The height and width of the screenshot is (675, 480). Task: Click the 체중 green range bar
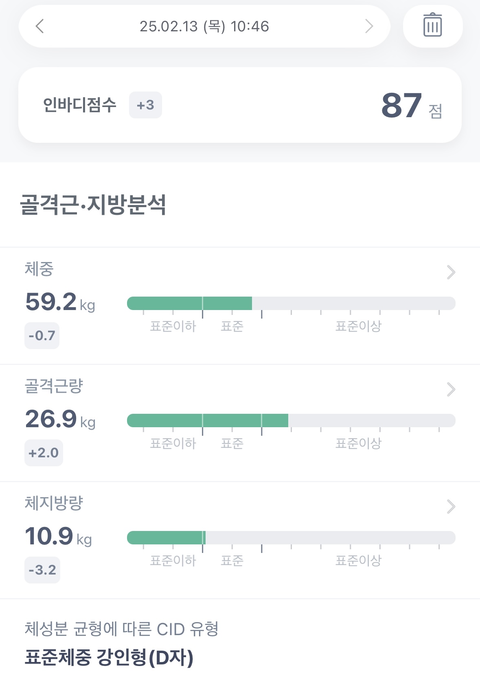(190, 304)
